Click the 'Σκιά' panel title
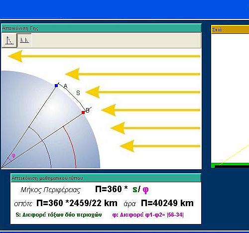The width and height of the screenshot is (249, 233). (217, 30)
